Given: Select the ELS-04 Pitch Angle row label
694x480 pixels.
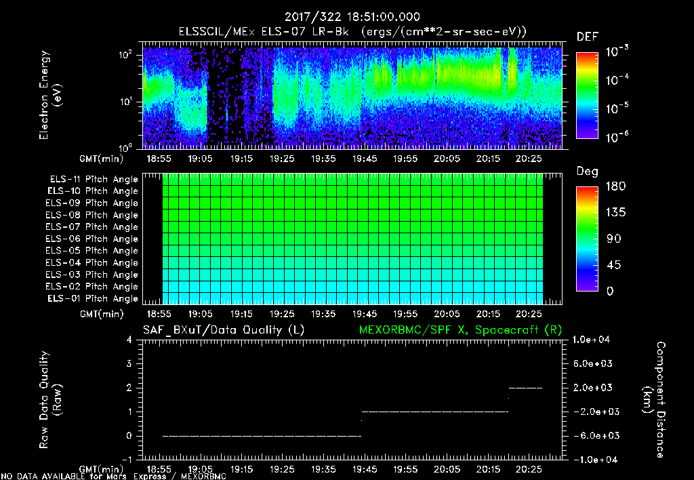Looking at the screenshot, I should [92, 263].
